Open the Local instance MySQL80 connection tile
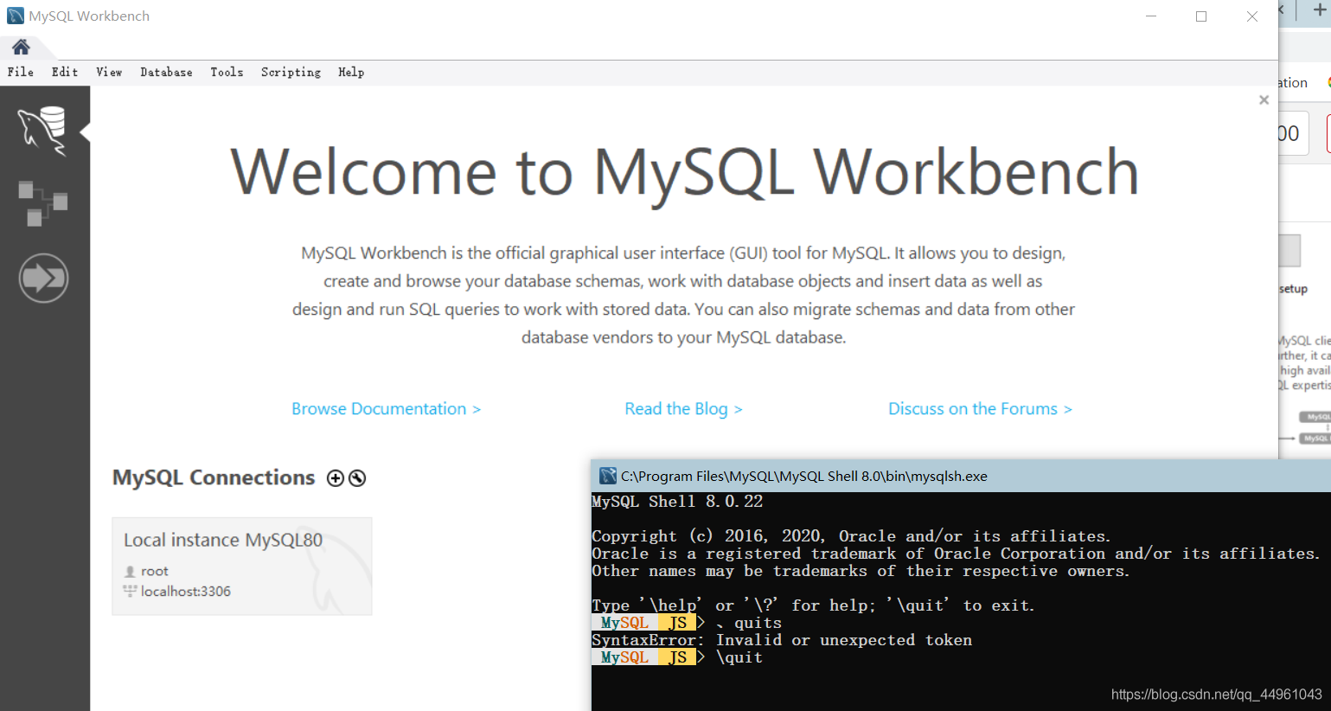Screen dimensions: 1331x711 click(242, 567)
